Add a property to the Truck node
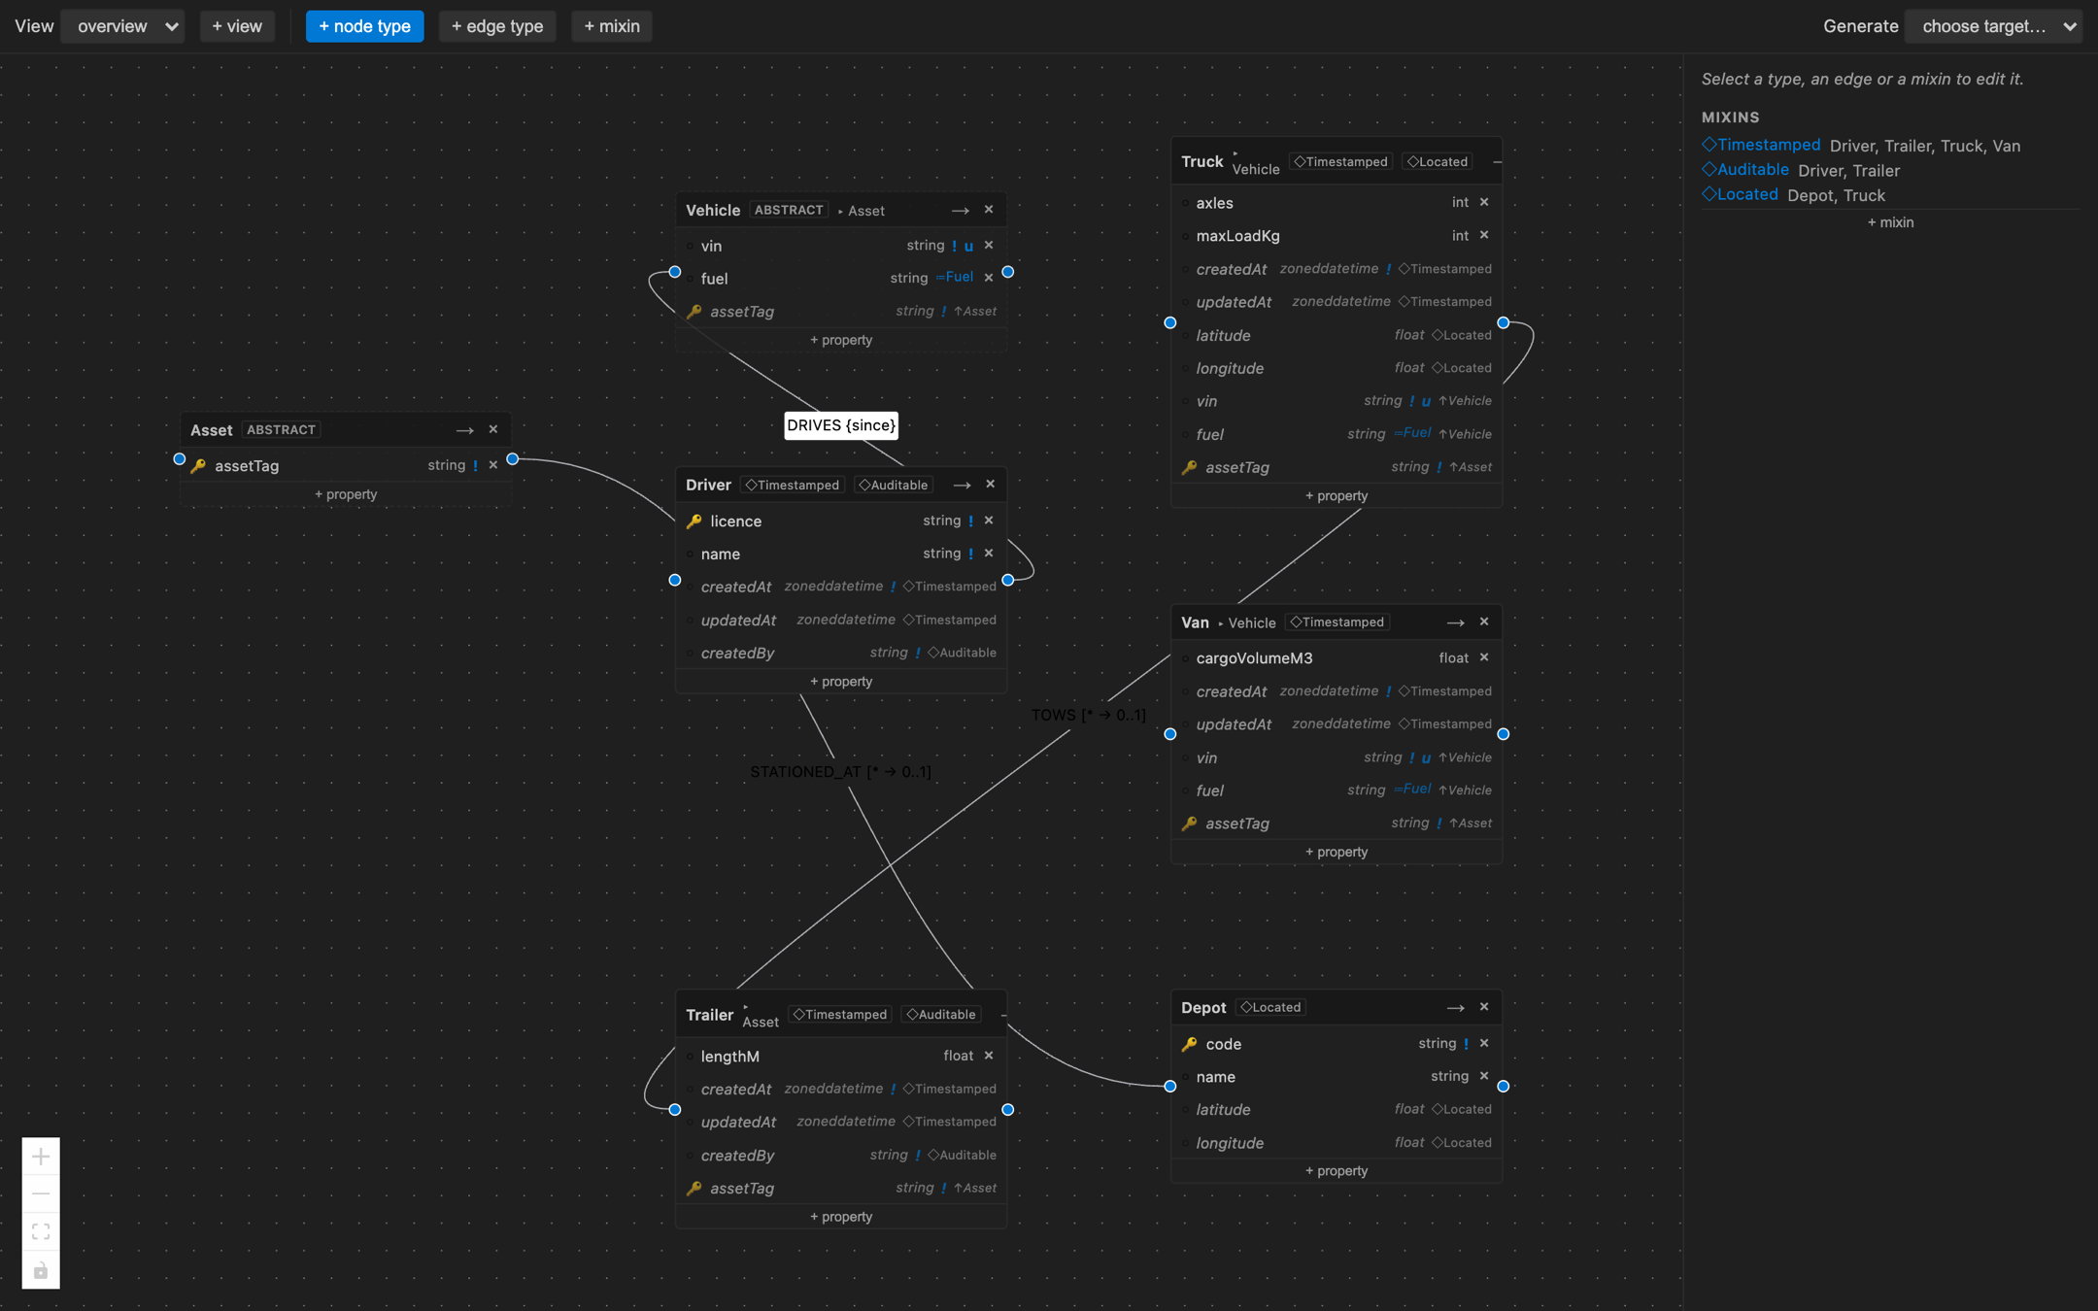This screenshot has width=2098, height=1311. pos(1337,496)
